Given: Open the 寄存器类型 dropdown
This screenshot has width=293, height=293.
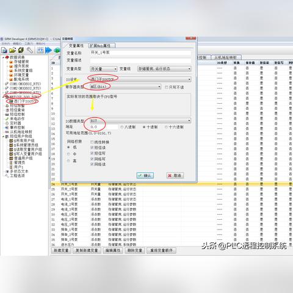Looking at the screenshot, I should pyautogui.click(x=125, y=87).
